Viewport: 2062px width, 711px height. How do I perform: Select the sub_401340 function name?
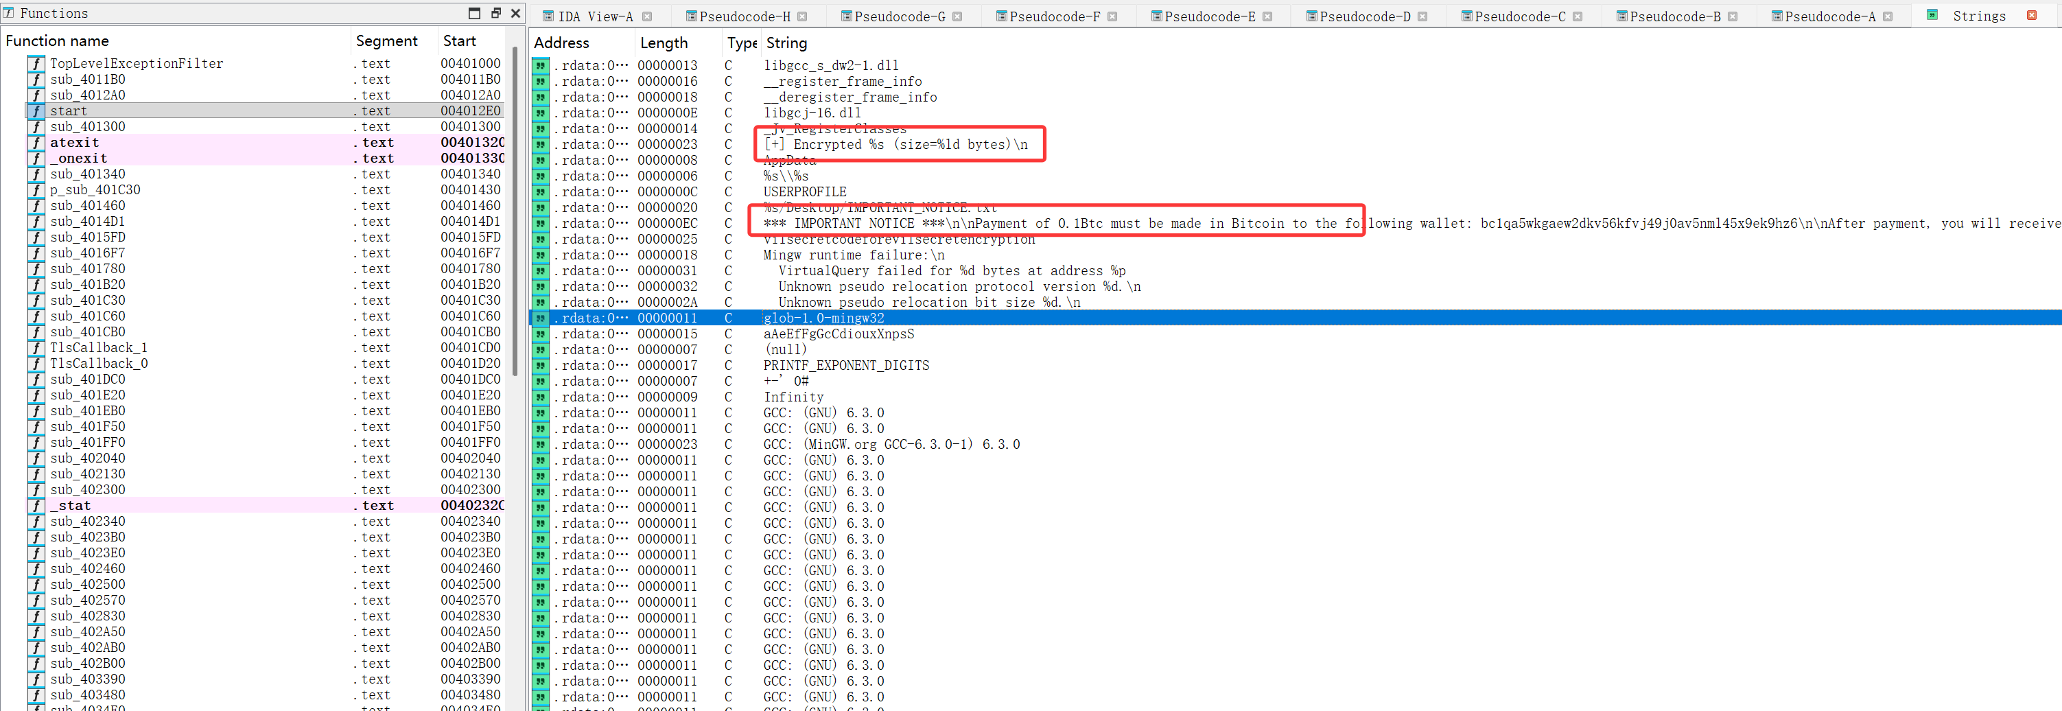(x=88, y=174)
